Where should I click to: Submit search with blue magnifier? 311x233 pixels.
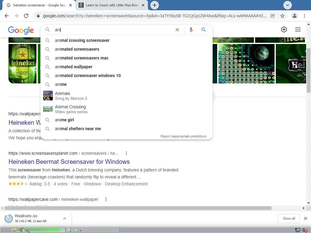pos(203,30)
